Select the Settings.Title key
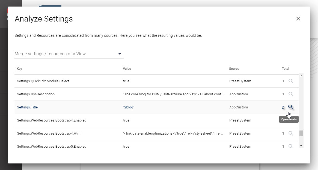 point(27,107)
